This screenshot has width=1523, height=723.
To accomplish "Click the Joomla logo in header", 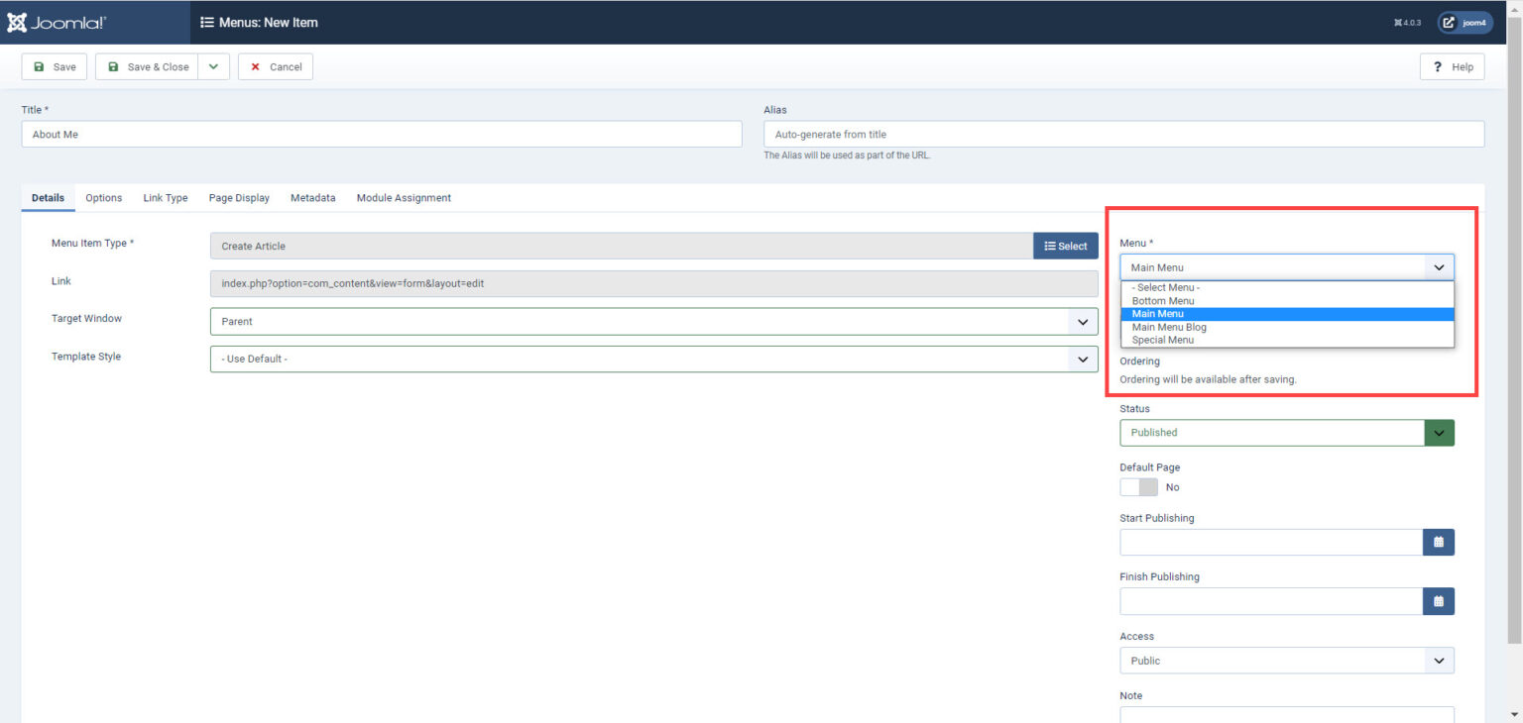I will click(57, 22).
